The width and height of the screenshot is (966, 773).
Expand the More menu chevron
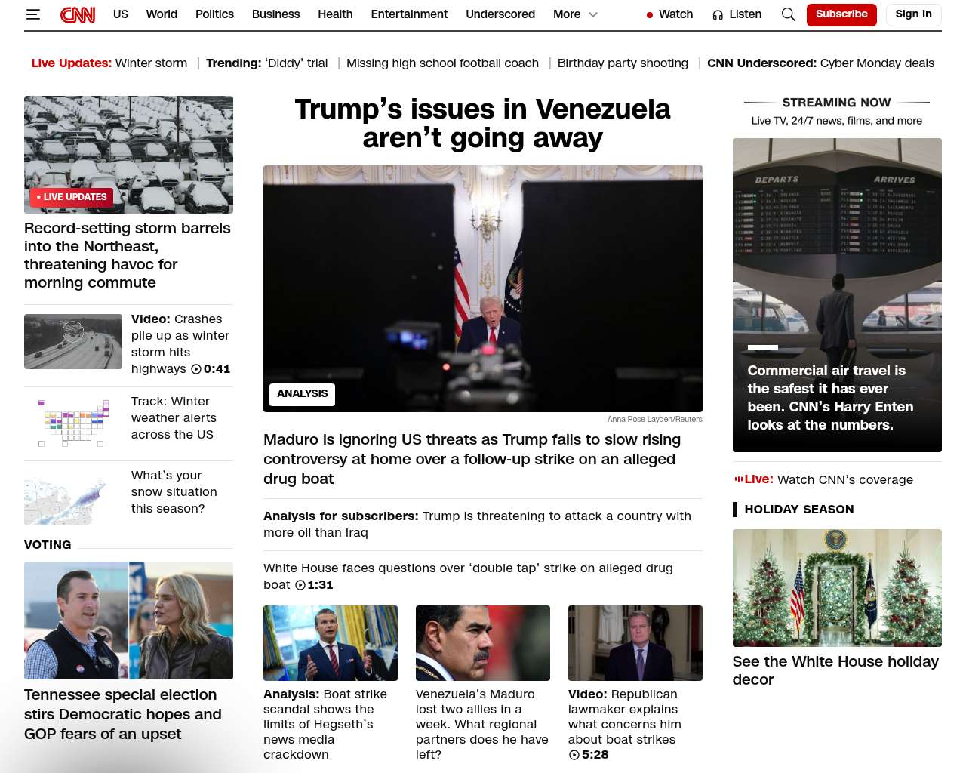(x=593, y=14)
